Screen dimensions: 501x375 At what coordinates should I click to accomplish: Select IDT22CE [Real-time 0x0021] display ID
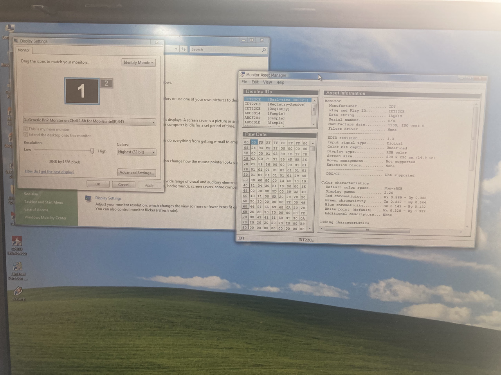point(278,100)
